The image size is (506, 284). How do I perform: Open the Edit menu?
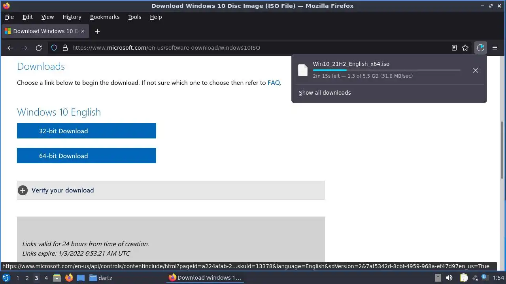[28, 17]
